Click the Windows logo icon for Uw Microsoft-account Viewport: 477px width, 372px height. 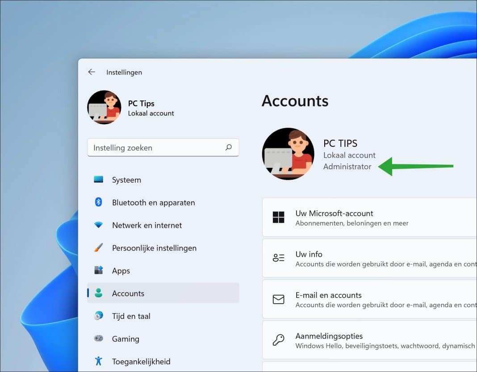(278, 217)
